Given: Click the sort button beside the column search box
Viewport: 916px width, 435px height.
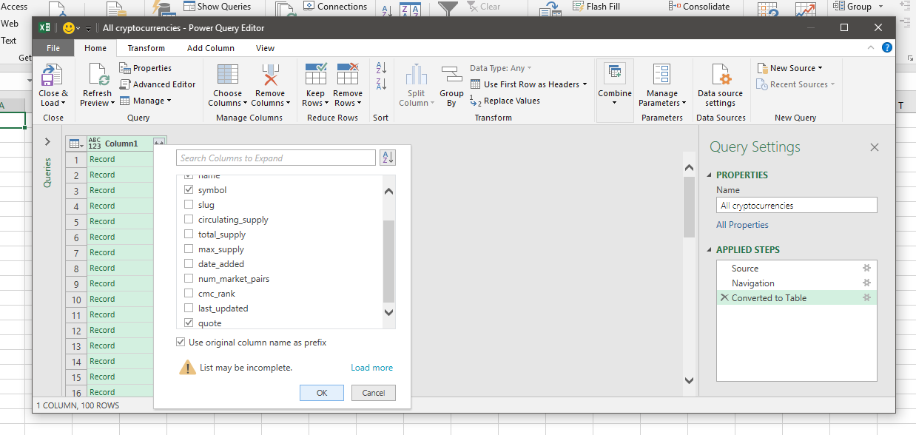Looking at the screenshot, I should pos(387,158).
